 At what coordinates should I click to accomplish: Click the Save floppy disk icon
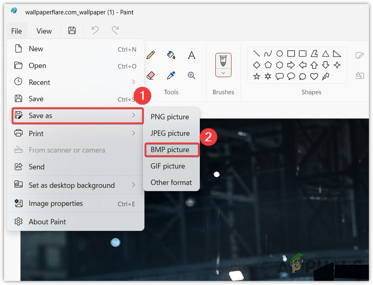pos(72,30)
